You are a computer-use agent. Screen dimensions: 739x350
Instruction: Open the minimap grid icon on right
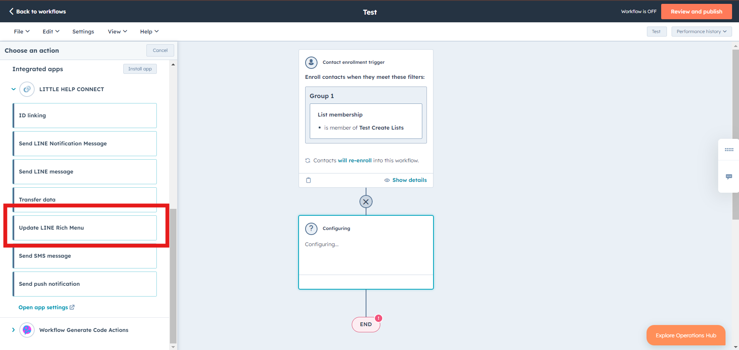click(729, 150)
